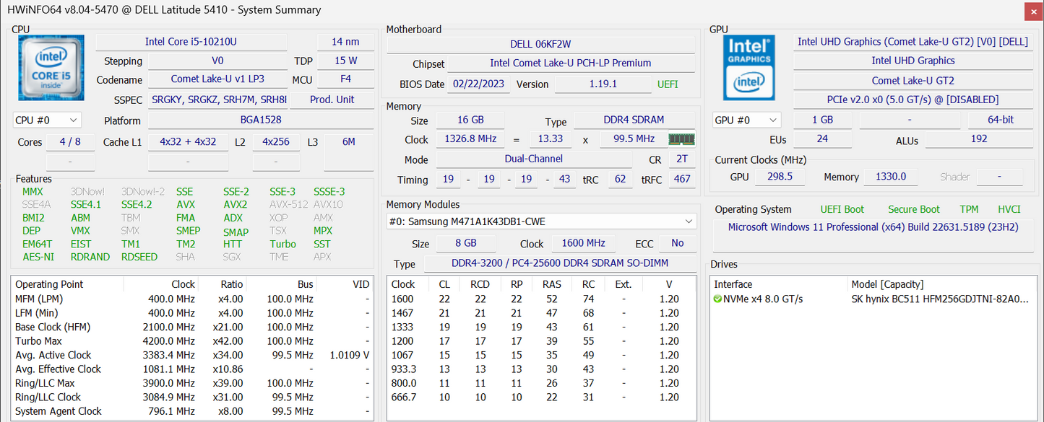Click the Intel UHD Graphics (Comet Lake-U GT2) field
Screen dimensions: 1044x422
coord(913,42)
